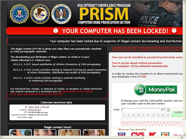The width and height of the screenshot is (186, 139).
Task: Click the green dot MoneyPak logo
Action: point(155,90)
